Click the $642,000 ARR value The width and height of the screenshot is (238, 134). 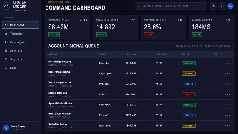click(131, 63)
